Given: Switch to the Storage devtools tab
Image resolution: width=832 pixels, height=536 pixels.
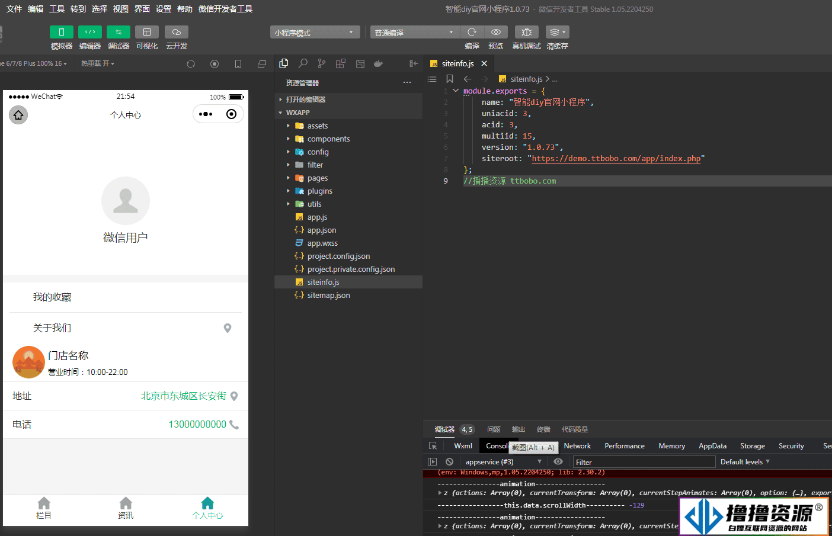Looking at the screenshot, I should click(x=753, y=446).
